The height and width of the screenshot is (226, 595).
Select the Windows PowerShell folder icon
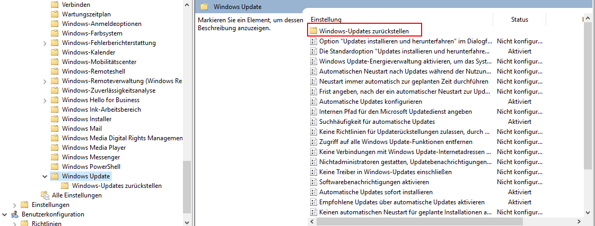(x=55, y=167)
